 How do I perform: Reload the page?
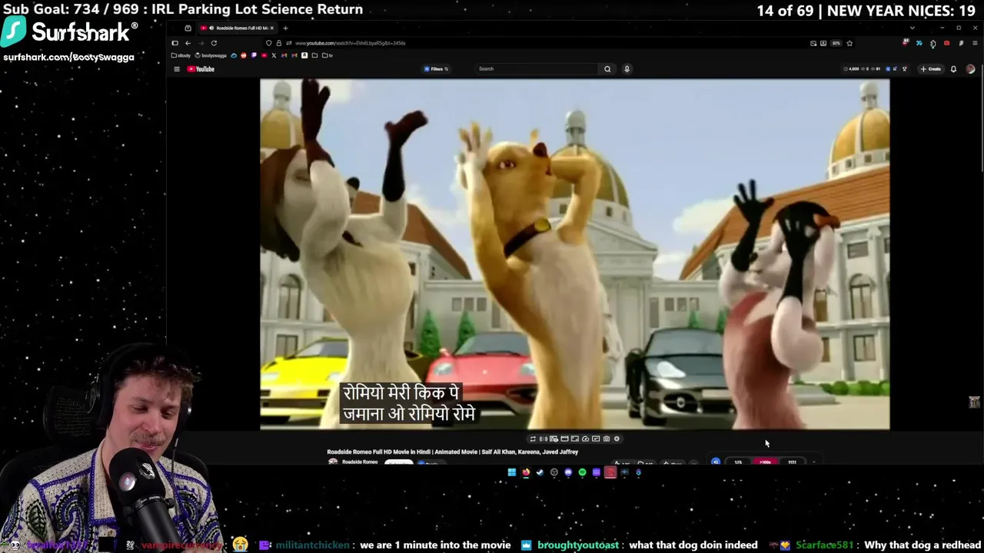click(214, 43)
